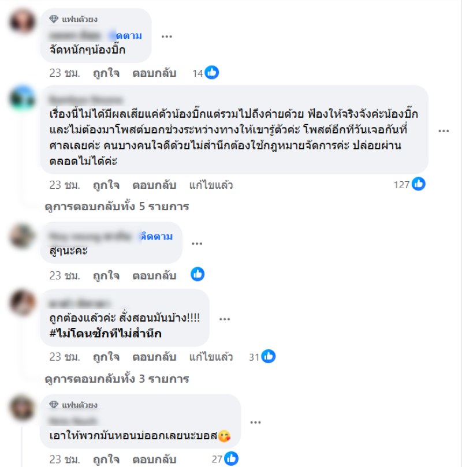Click ตอบกลับ under the long lawsuit comment
The image size is (462, 467).
(154, 185)
